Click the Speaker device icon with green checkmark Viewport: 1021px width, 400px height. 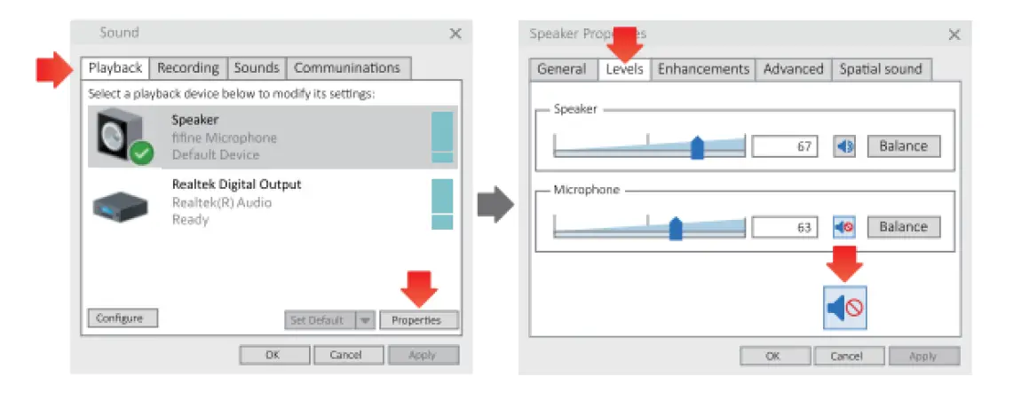pos(123,137)
